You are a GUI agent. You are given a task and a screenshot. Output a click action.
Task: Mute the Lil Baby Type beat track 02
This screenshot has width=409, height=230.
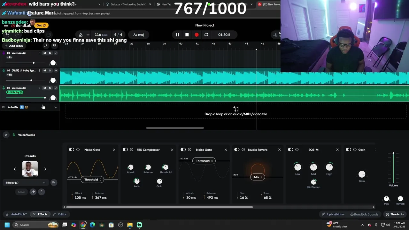(45, 71)
